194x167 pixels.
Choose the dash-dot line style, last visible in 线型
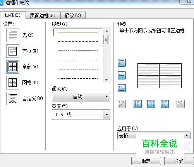tap(78, 78)
